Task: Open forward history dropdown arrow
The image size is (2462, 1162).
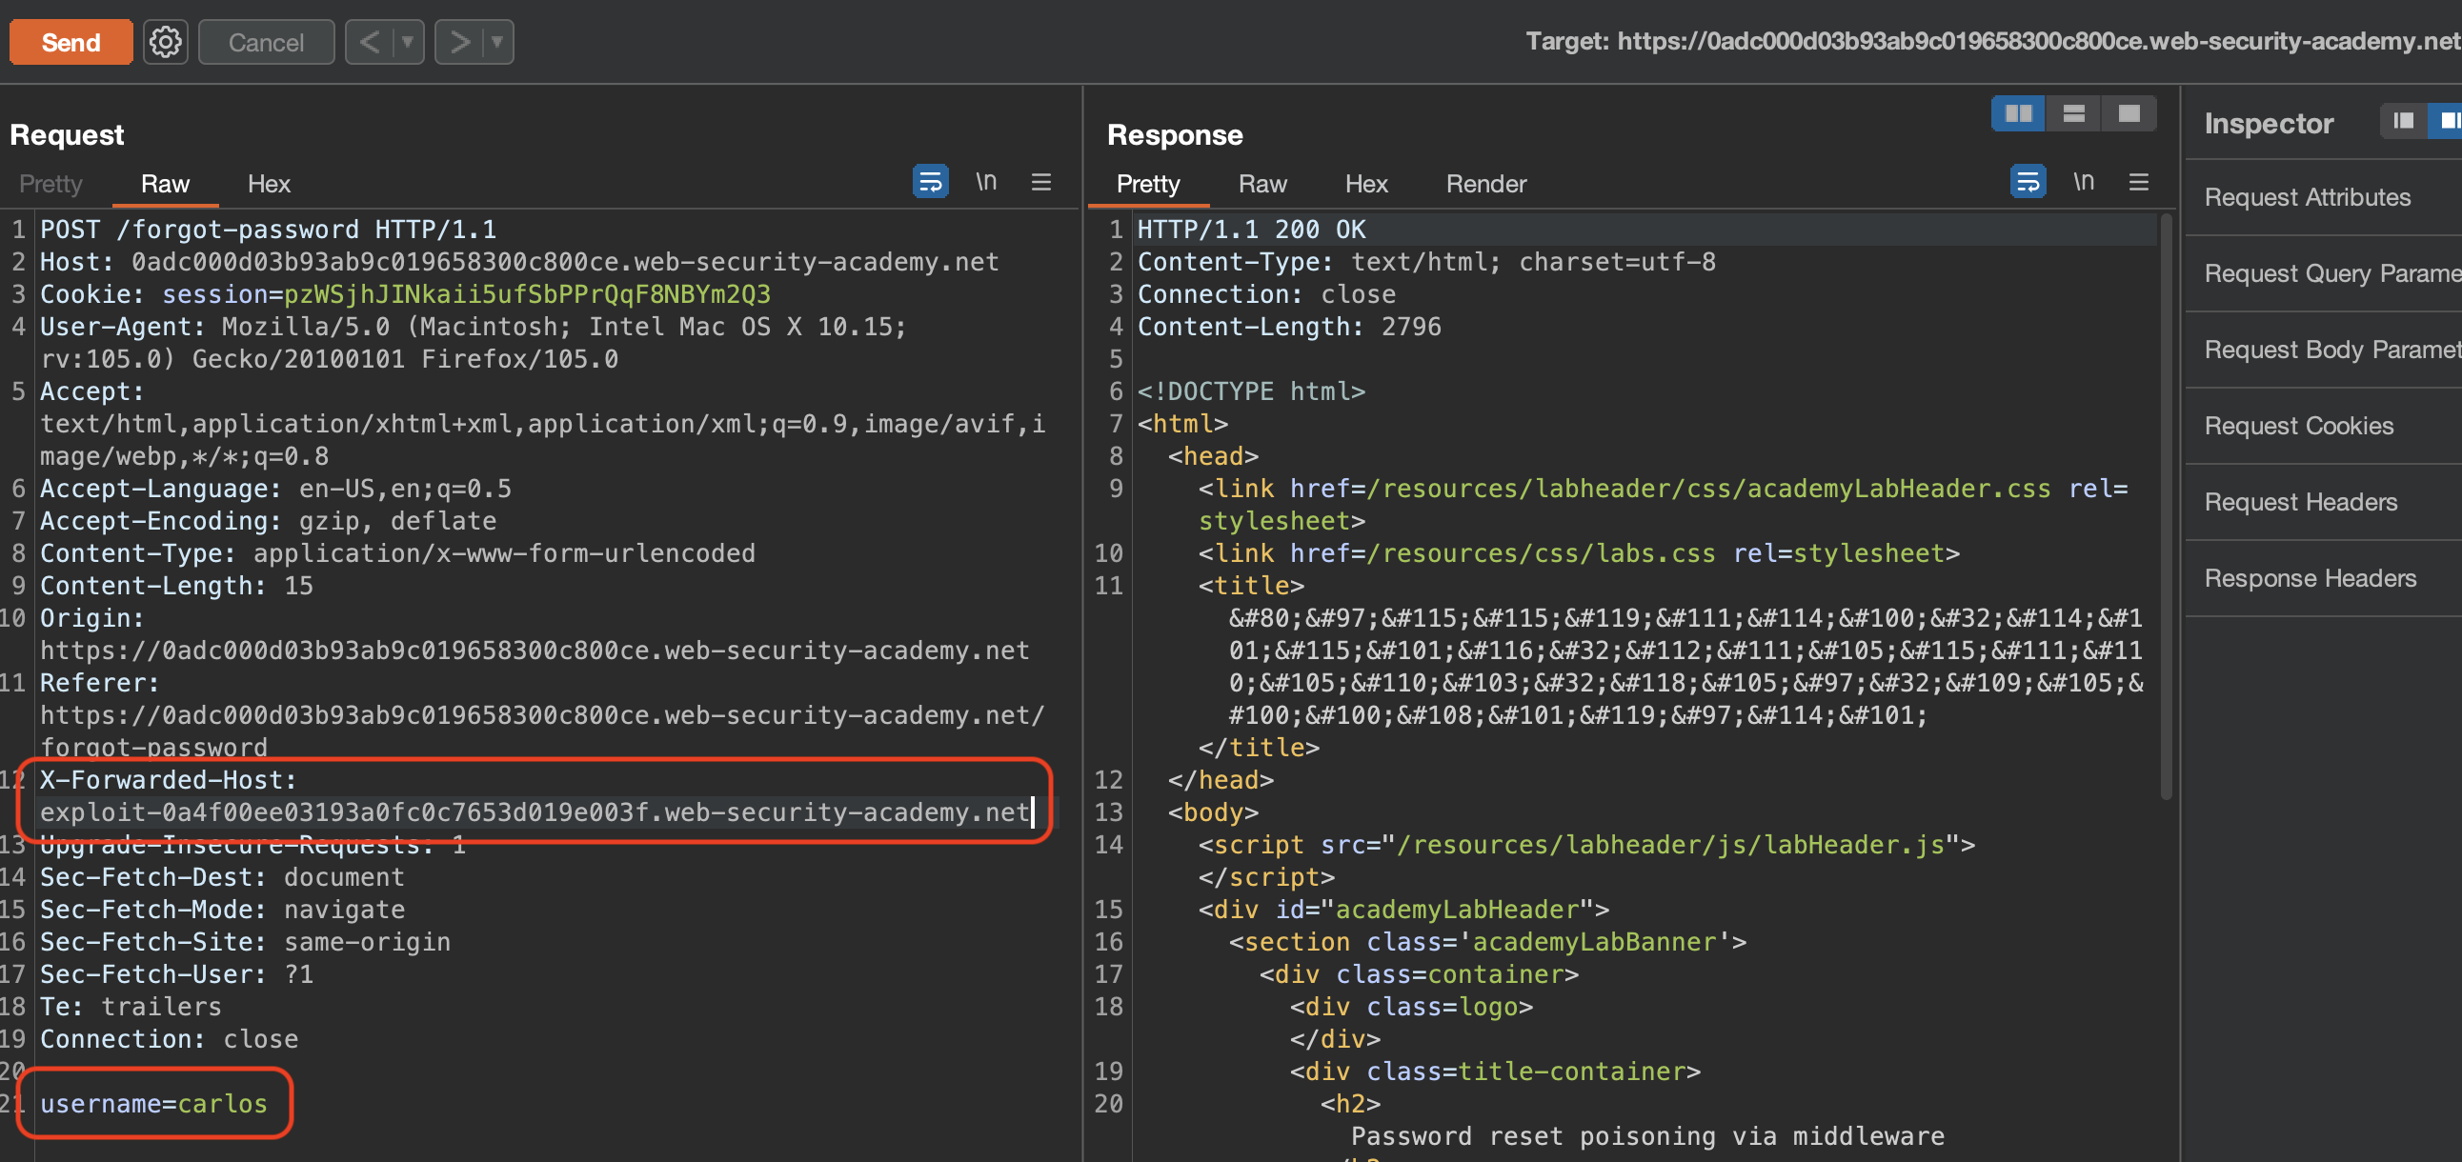Action: (497, 42)
